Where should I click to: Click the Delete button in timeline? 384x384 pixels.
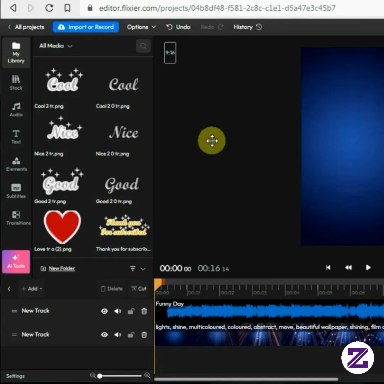pyautogui.click(x=111, y=289)
